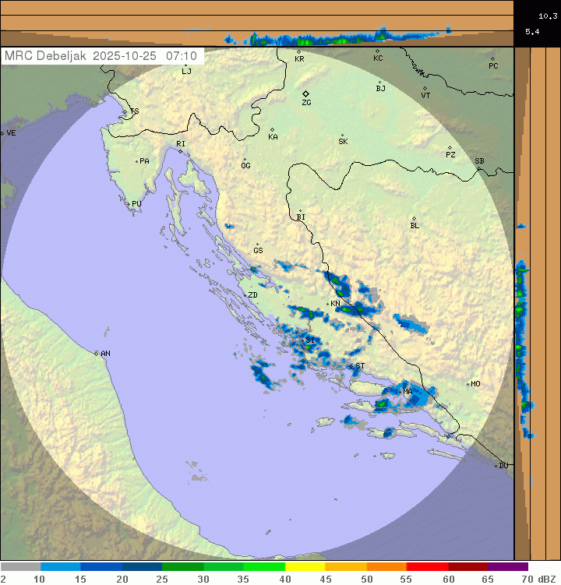
Task: Click the AN marker on the Italian coast
Action: (x=97, y=354)
